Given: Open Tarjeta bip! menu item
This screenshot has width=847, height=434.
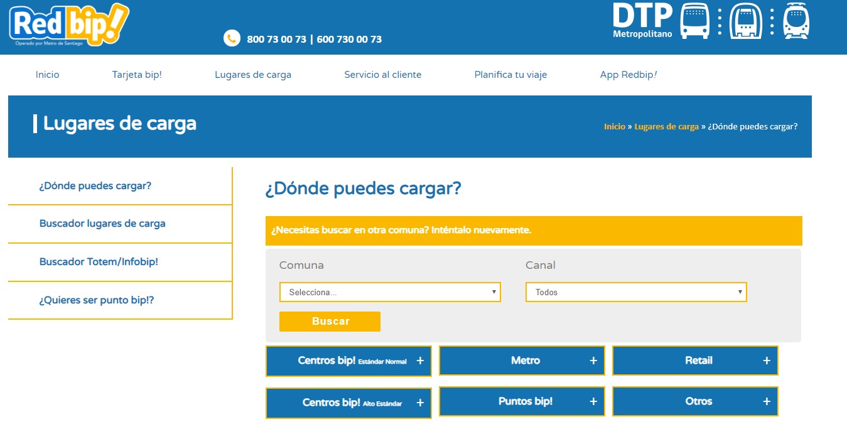Looking at the screenshot, I should (x=137, y=75).
